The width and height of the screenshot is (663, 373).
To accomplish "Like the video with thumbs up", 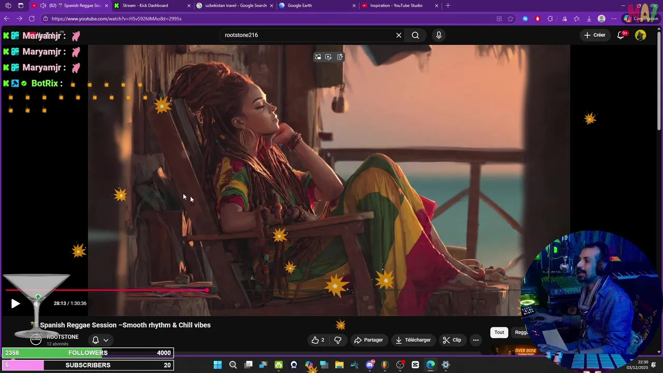I will pos(318,340).
